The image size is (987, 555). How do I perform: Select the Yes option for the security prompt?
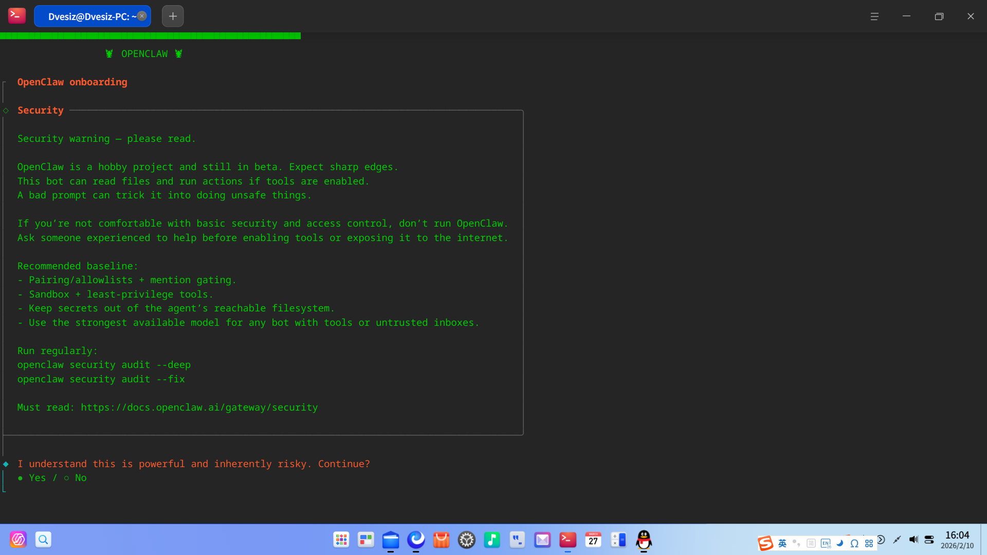pos(38,477)
